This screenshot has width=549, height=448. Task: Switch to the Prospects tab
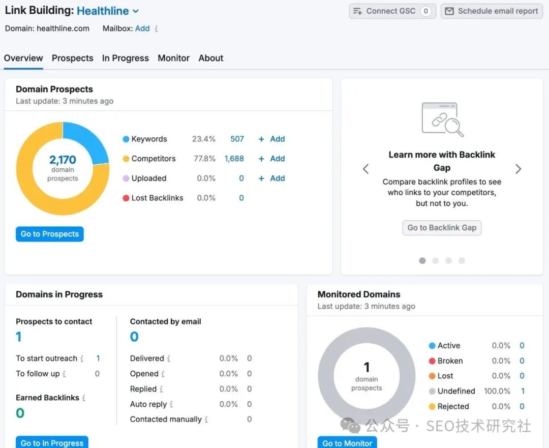pyautogui.click(x=73, y=58)
